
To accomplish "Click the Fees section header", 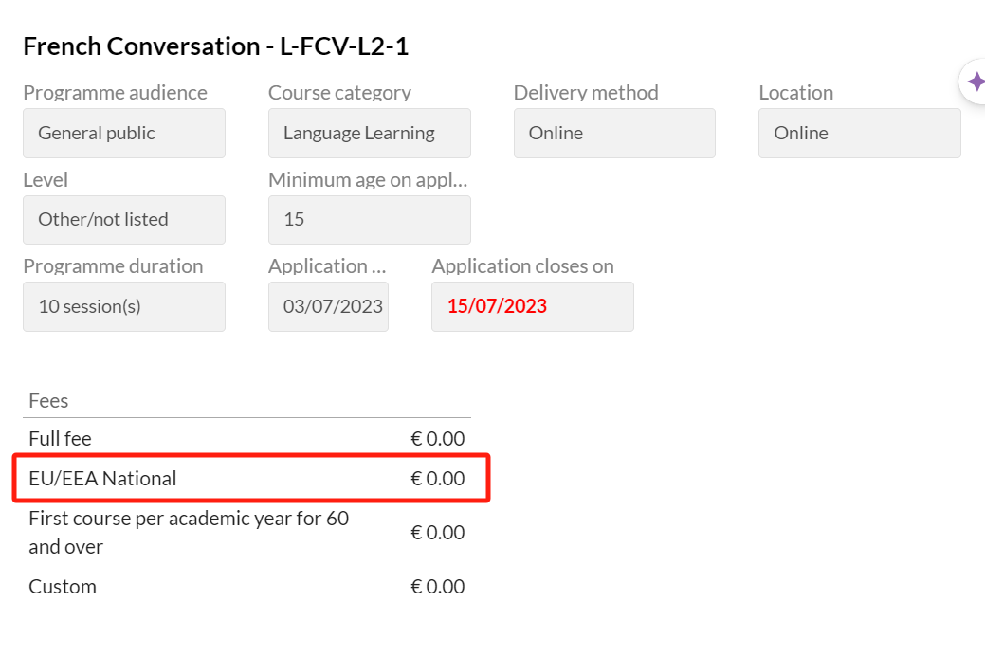I will [x=48, y=401].
